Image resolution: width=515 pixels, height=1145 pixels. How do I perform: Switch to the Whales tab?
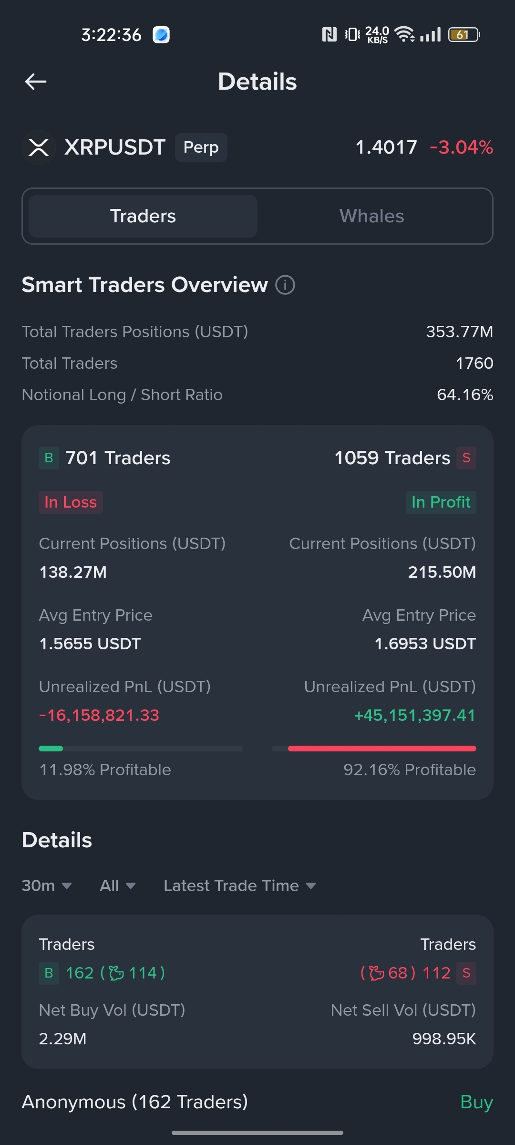(x=372, y=216)
